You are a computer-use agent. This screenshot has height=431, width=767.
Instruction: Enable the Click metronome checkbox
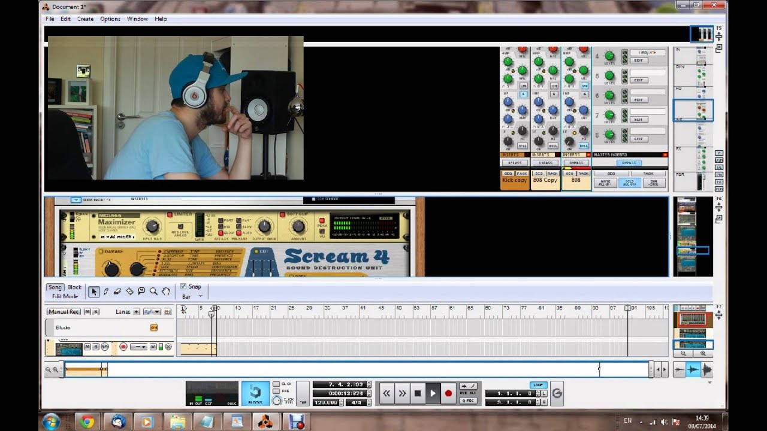(276, 384)
